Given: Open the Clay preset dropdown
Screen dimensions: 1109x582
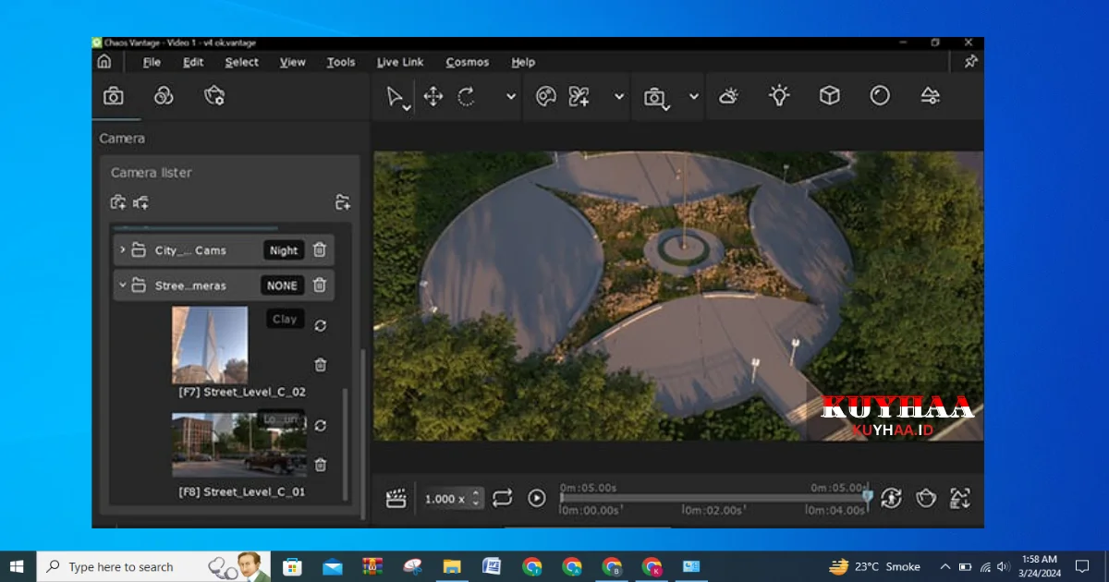Looking at the screenshot, I should point(285,319).
